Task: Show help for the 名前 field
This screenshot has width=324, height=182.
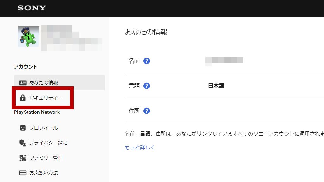Action: [146, 61]
